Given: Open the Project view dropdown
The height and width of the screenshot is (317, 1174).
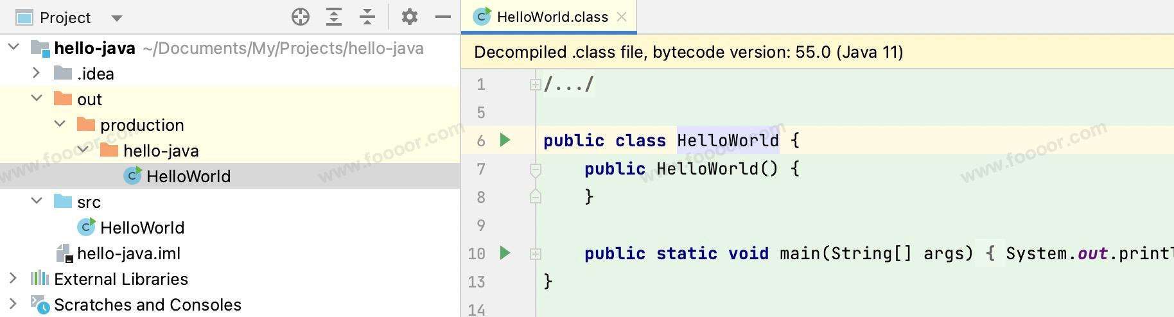Looking at the screenshot, I should coord(116,18).
